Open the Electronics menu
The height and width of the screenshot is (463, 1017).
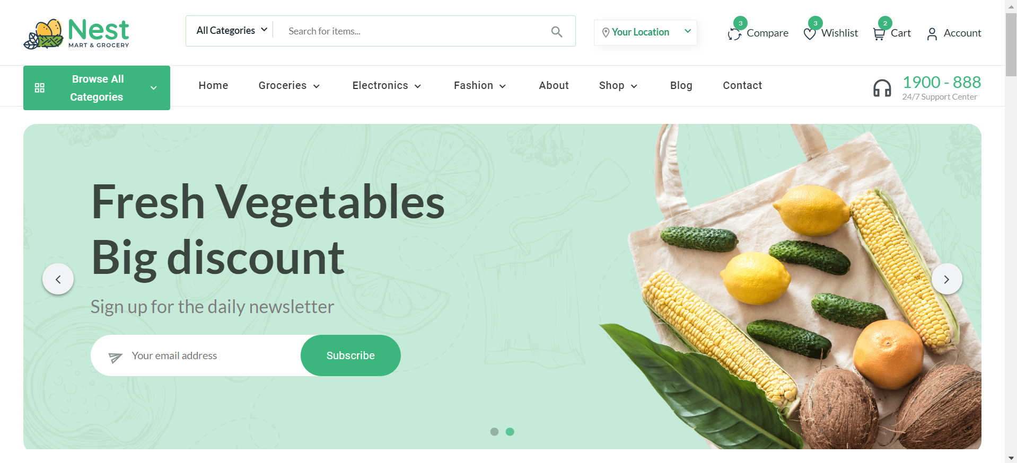point(387,86)
